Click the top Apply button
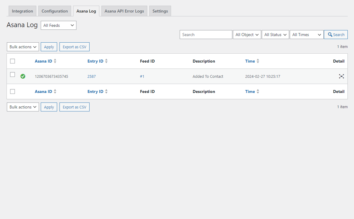Screen dimensions: 354x219 49,47
